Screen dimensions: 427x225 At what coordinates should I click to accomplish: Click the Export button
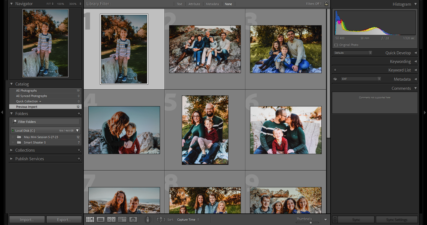tap(64, 220)
